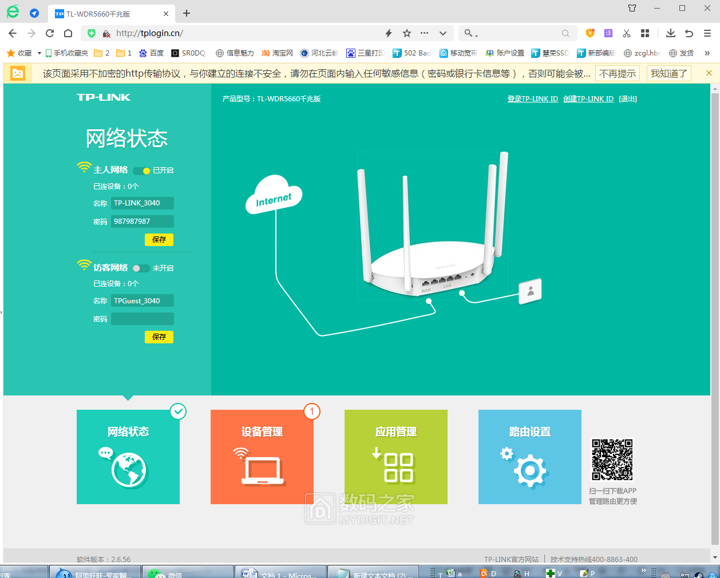Image resolution: width=720 pixels, height=578 pixels.
Task: Select the 网络状态 network status tile
Action: 128,457
